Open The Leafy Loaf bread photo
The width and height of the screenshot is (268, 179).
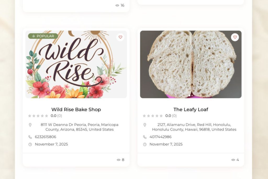[191, 64]
